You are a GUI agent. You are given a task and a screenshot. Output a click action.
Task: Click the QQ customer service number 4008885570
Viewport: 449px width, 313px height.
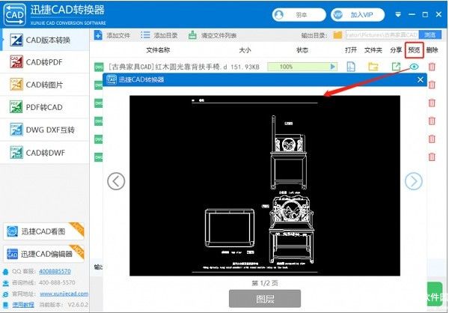tap(55, 271)
